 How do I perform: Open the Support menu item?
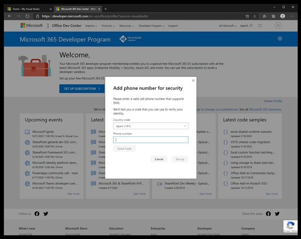coord(173,26)
